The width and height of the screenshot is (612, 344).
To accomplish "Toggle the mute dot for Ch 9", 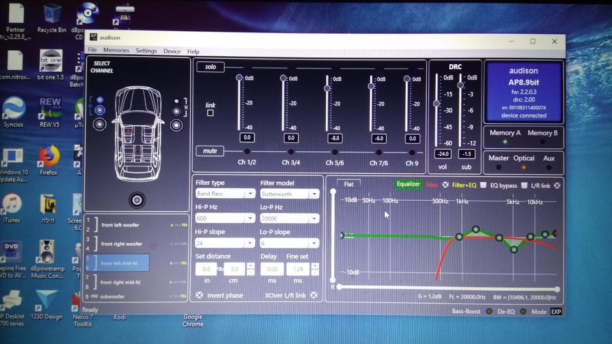I will [412, 152].
